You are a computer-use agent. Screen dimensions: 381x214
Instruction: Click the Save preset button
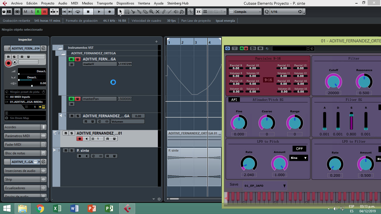234,184
